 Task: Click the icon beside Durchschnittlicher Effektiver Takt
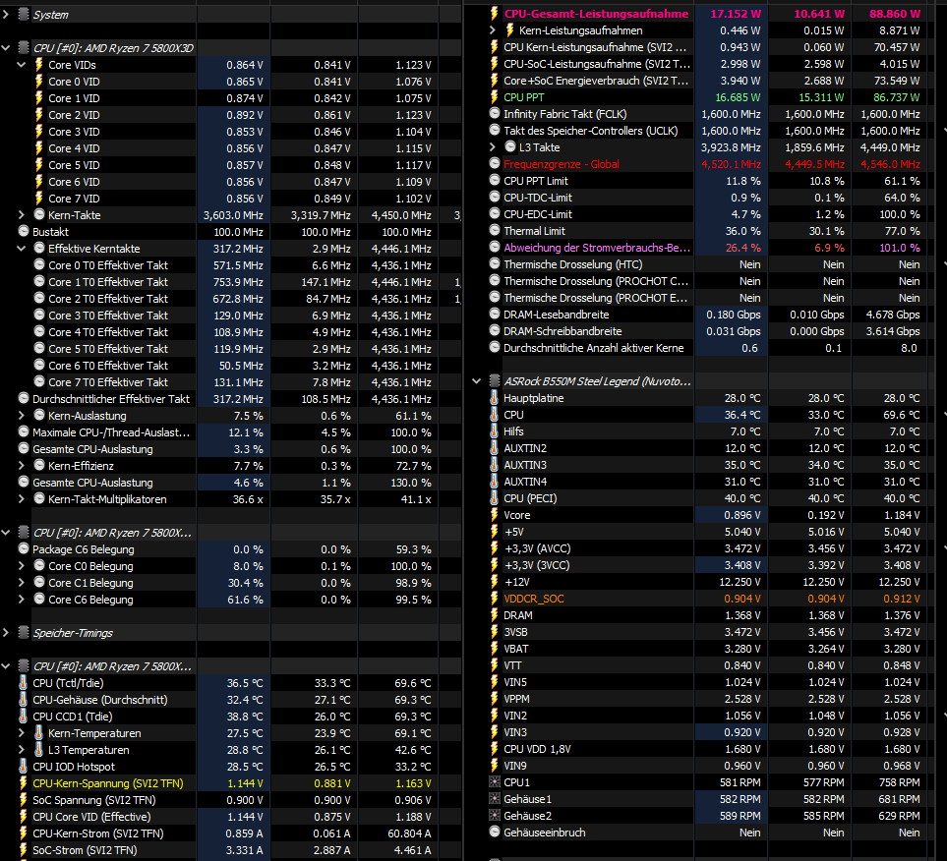coord(24,398)
